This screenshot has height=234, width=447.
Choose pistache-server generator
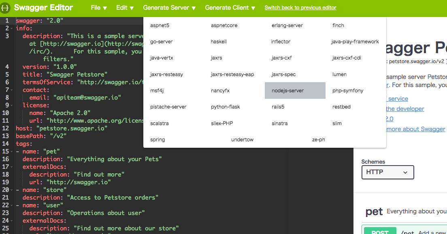pyautogui.click(x=168, y=107)
